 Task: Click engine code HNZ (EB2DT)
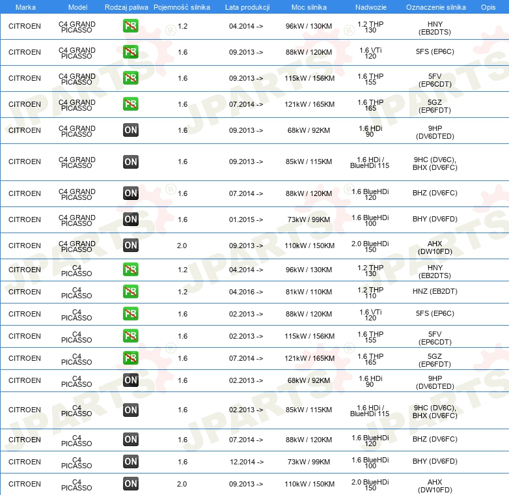(435, 291)
